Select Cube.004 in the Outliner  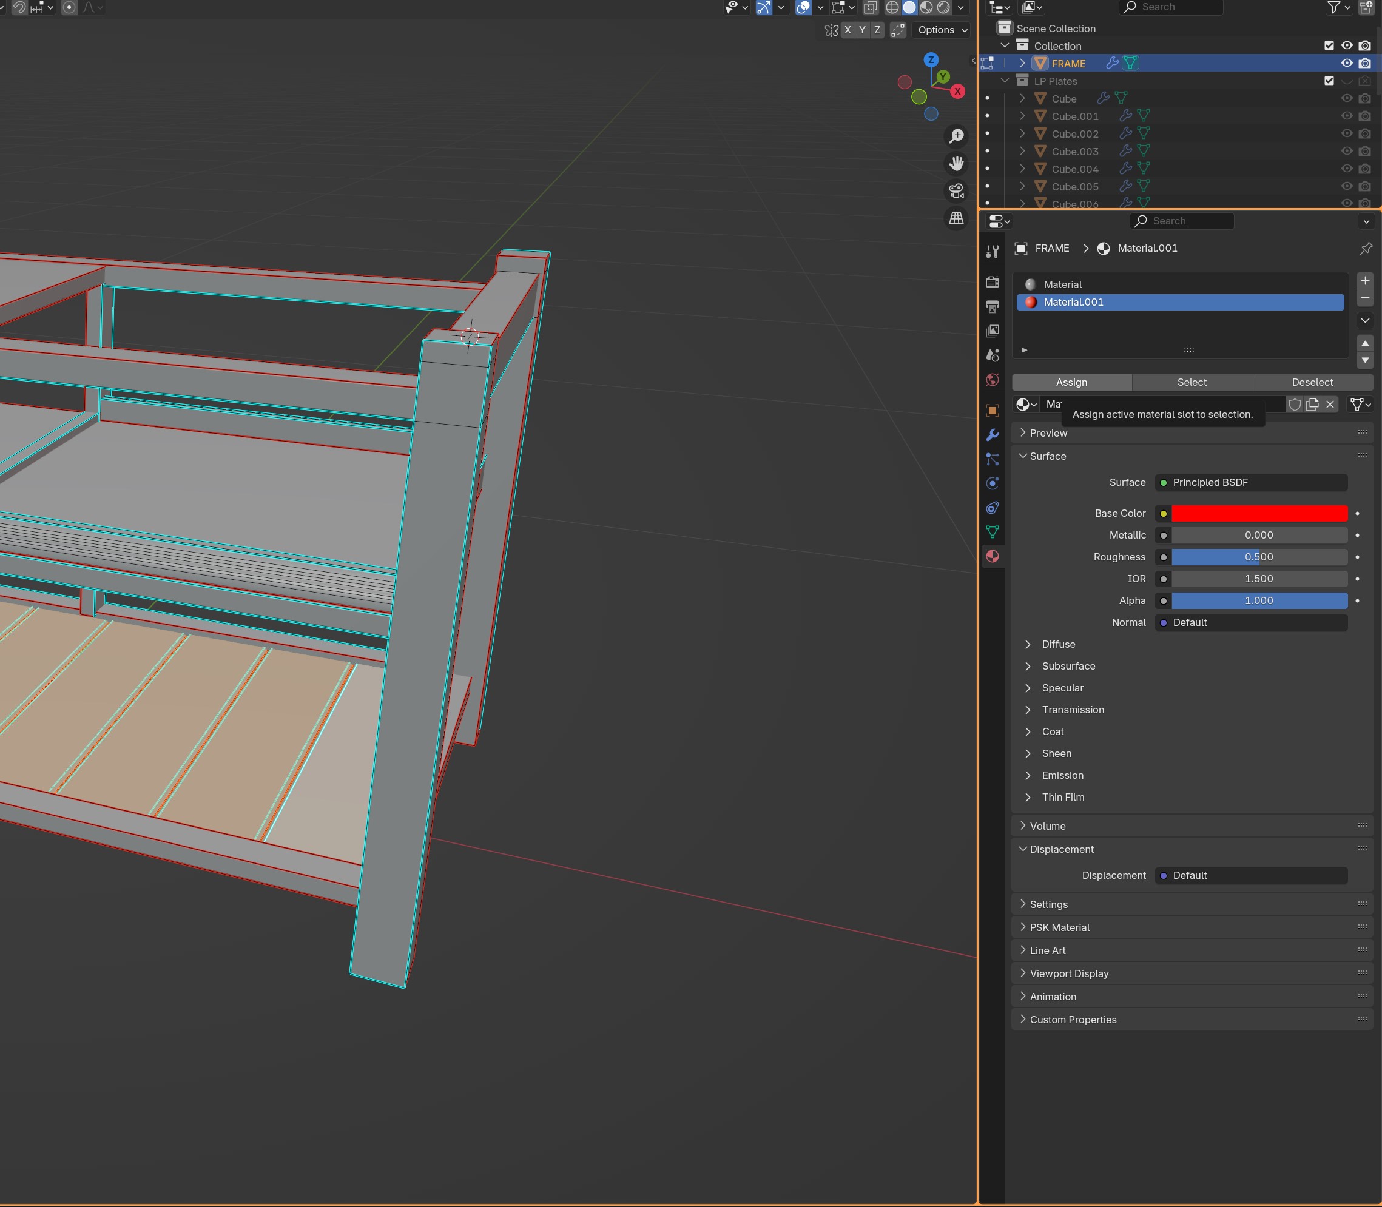pos(1075,169)
